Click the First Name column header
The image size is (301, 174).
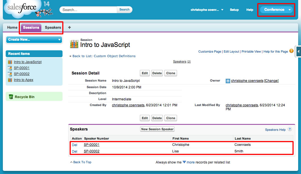point(180,138)
